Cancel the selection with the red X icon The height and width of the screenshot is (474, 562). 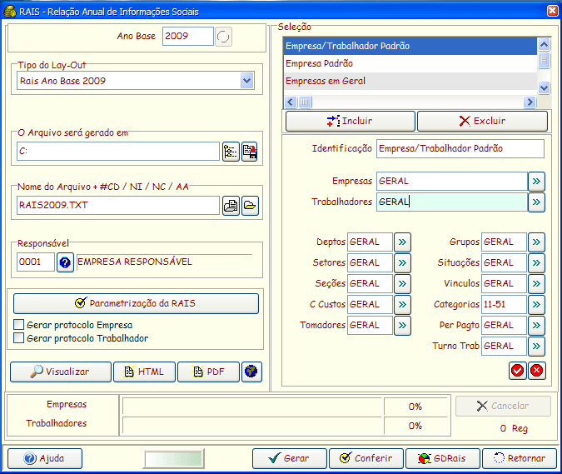(536, 371)
